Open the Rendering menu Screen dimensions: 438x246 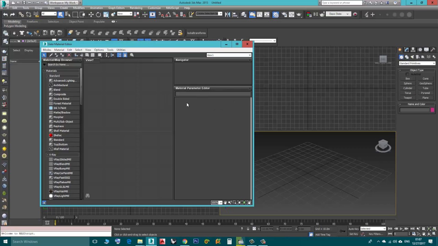pos(136,8)
